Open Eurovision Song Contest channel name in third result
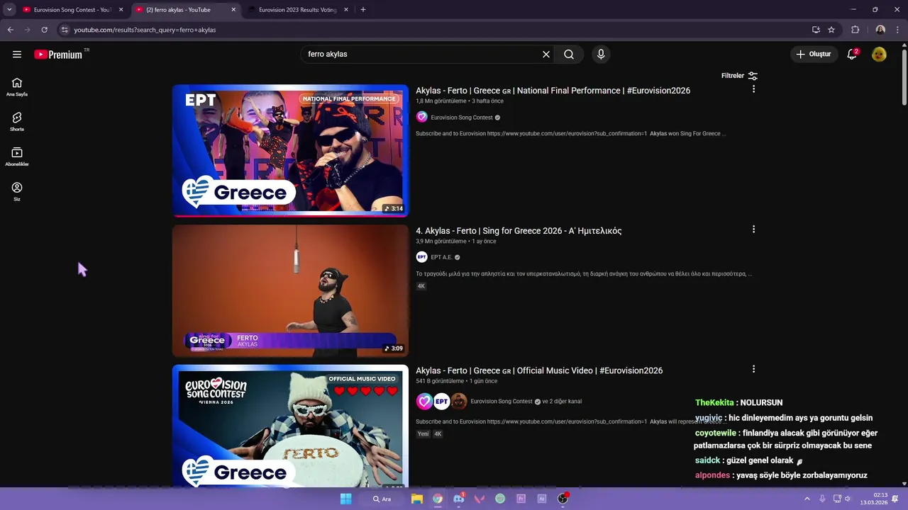This screenshot has width=908, height=510. pyautogui.click(x=501, y=402)
